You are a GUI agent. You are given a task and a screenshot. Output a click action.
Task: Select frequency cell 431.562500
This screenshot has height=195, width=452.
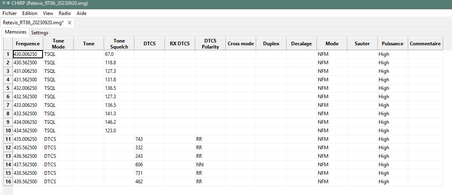pos(28,80)
